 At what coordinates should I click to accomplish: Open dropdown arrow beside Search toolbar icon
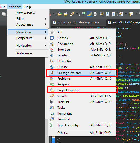77,14
